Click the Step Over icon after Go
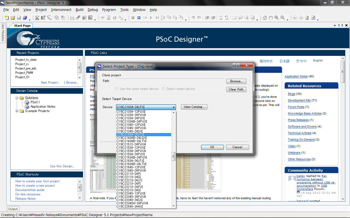350x218 pixels. (157, 18)
